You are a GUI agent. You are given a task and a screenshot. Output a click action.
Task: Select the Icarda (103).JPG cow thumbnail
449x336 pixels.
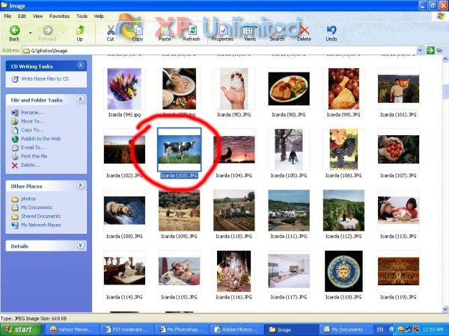click(x=180, y=149)
